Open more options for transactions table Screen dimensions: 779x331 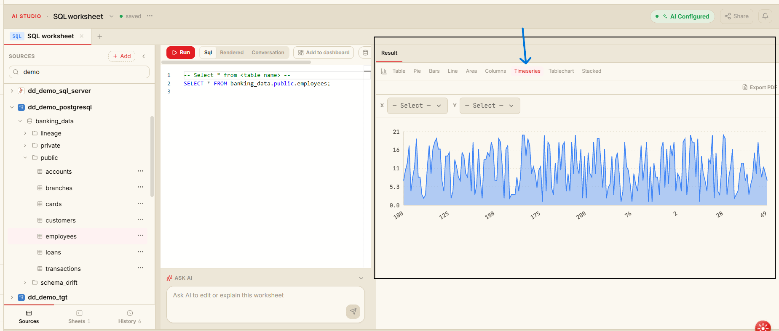(x=140, y=268)
